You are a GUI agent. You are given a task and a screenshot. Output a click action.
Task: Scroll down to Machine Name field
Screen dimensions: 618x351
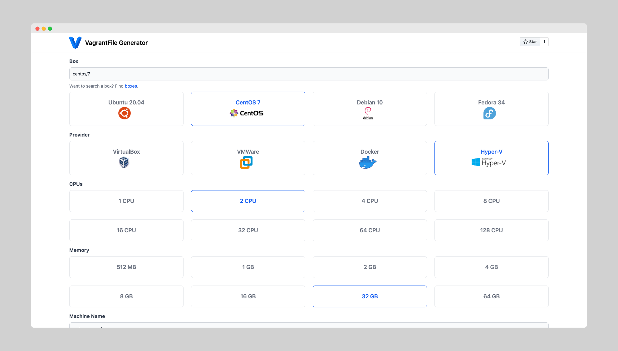pos(309,327)
